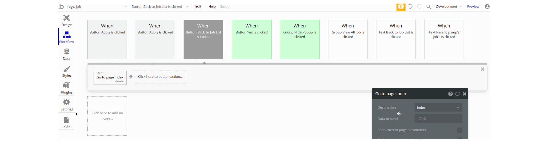Open the Design tab in sidebar
The image size is (549, 142).
coord(67,20)
